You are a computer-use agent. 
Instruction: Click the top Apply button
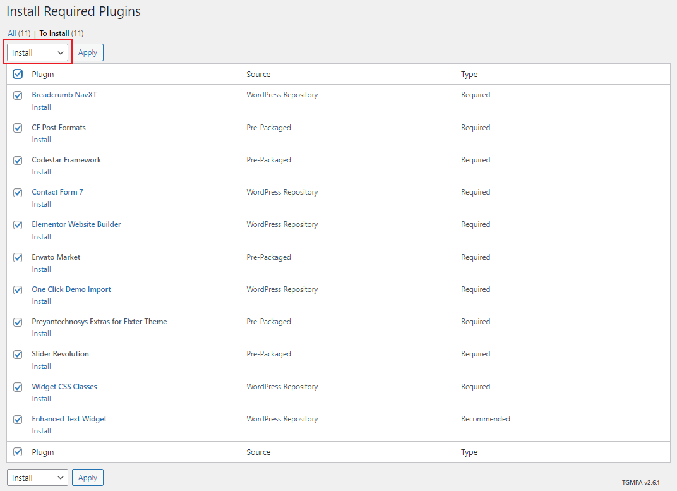click(88, 52)
